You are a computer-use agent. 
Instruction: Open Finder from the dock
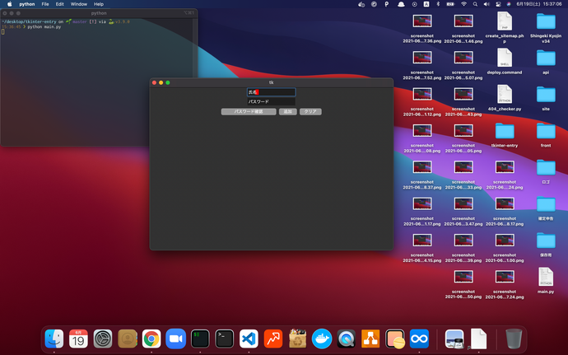[54, 339]
